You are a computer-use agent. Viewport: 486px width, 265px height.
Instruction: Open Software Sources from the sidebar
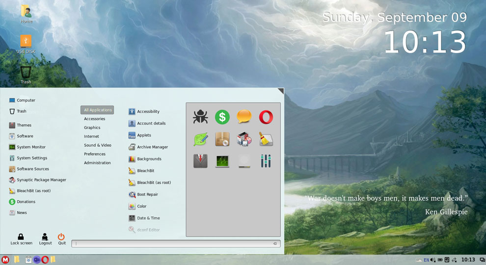pos(29,169)
